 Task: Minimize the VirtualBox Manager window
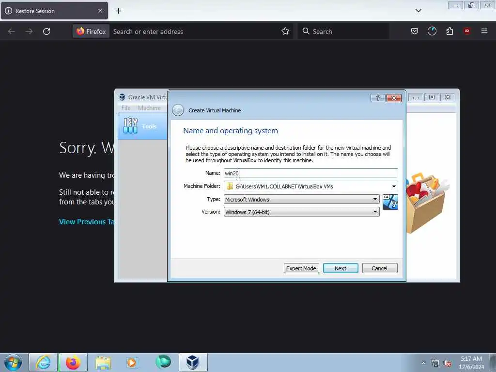coord(416,97)
